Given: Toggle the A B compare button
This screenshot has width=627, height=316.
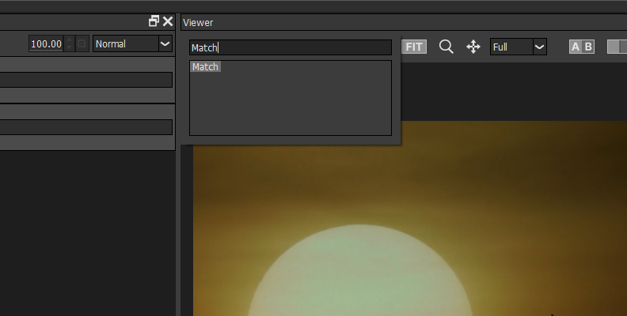Looking at the screenshot, I should coord(582,47).
